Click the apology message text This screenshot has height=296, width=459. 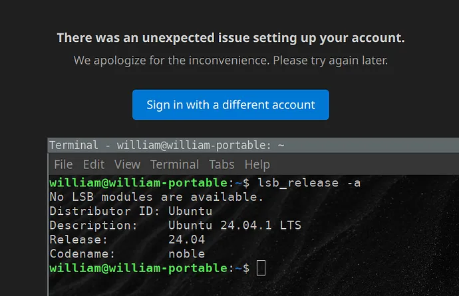(x=230, y=61)
